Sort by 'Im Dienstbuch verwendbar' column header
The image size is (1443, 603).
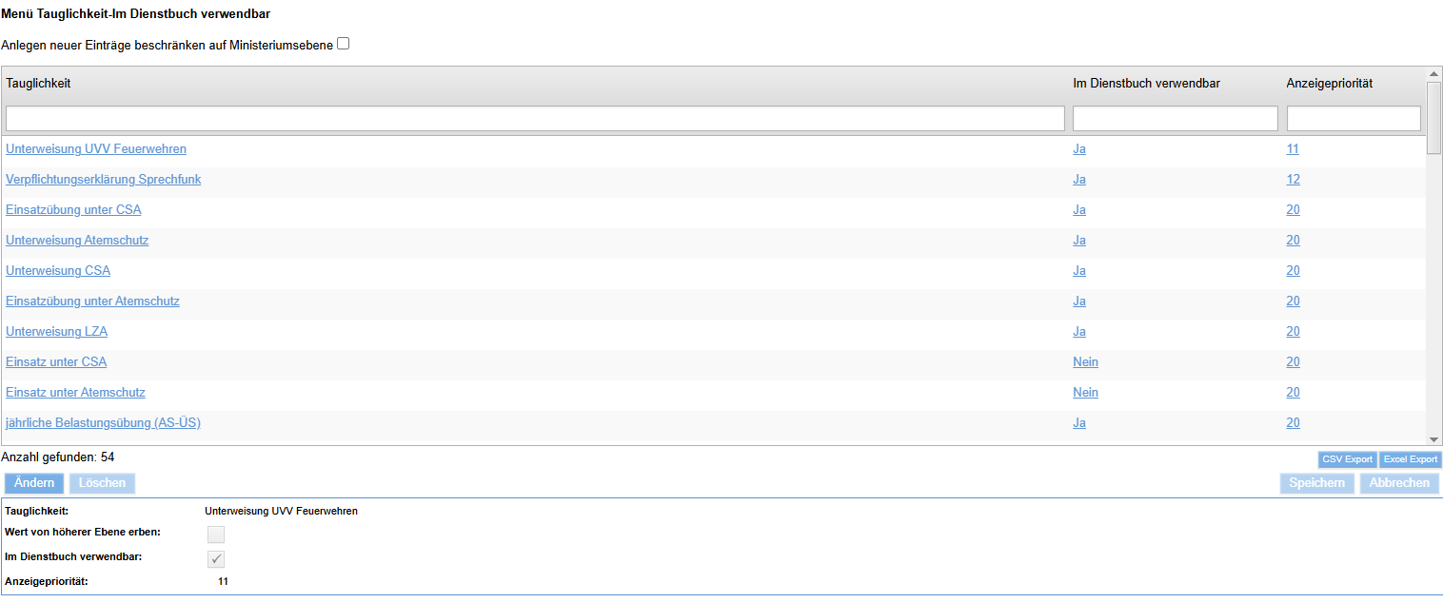coord(1146,84)
